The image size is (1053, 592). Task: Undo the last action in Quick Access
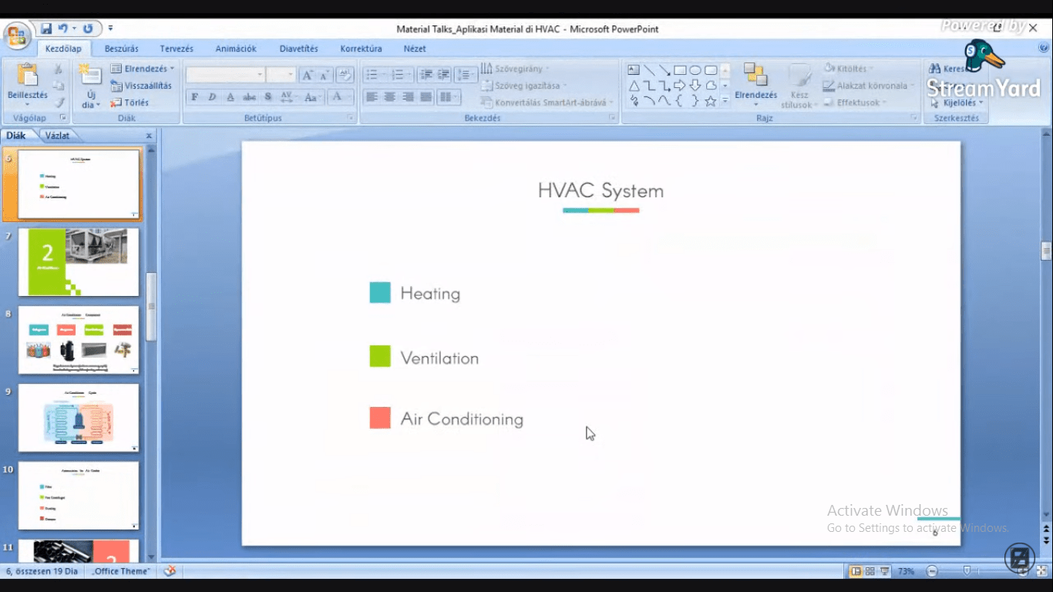click(x=63, y=29)
